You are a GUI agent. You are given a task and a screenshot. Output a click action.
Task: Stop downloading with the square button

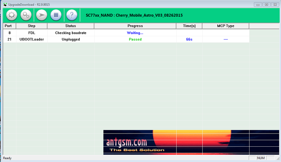click(x=56, y=15)
